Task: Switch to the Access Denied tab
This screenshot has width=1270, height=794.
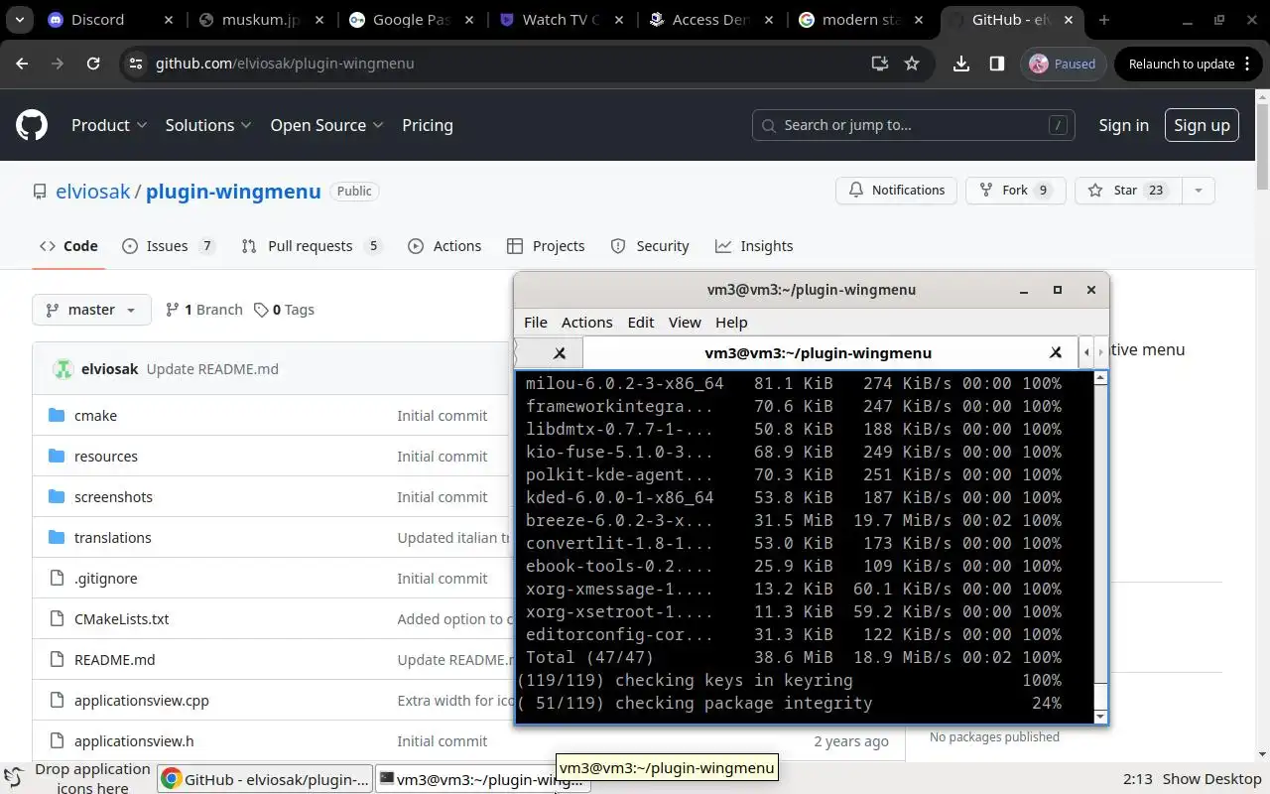Action: [711, 20]
